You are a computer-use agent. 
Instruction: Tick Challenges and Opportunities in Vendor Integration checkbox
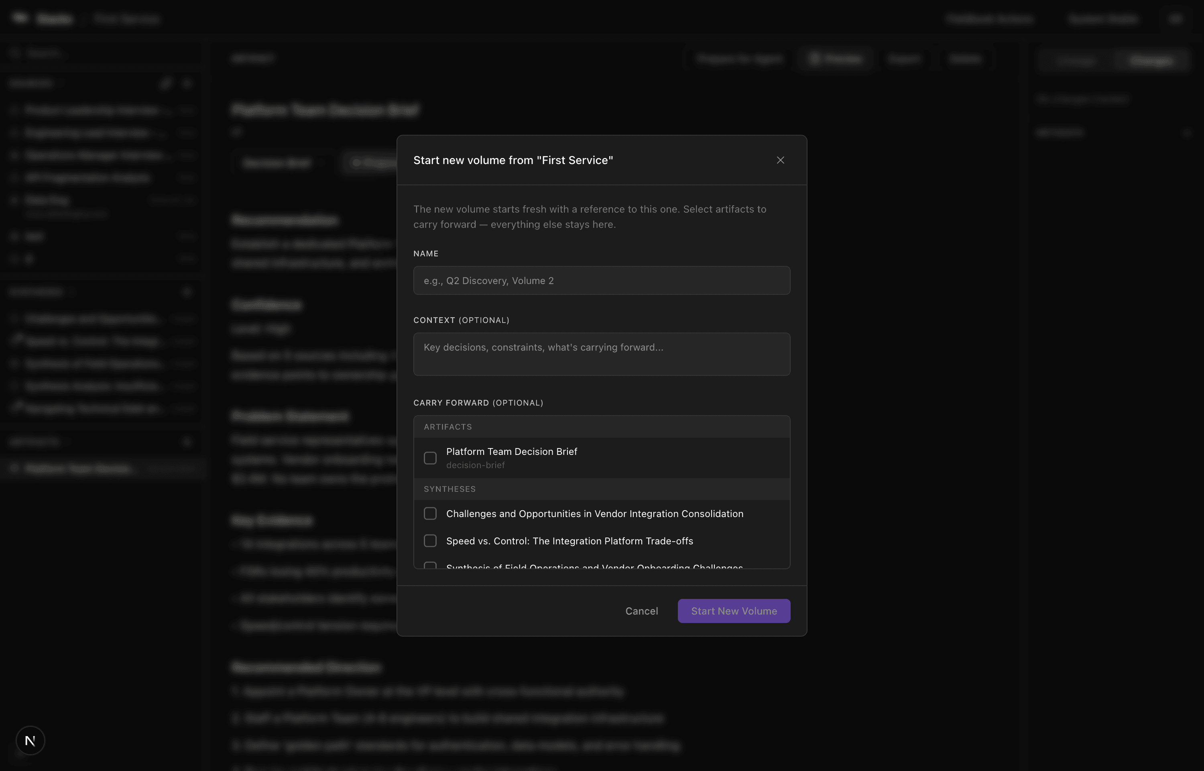(430, 514)
